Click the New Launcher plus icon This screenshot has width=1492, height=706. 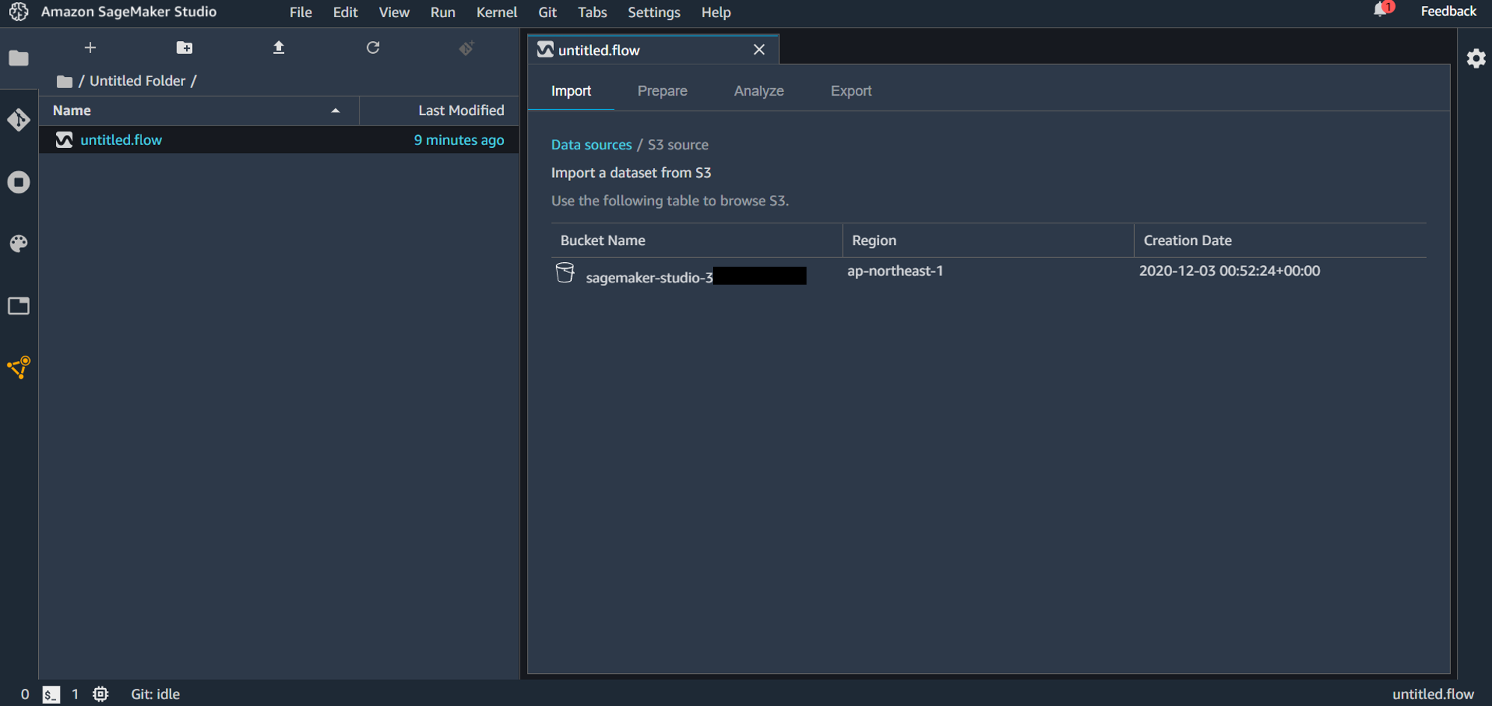pos(90,48)
